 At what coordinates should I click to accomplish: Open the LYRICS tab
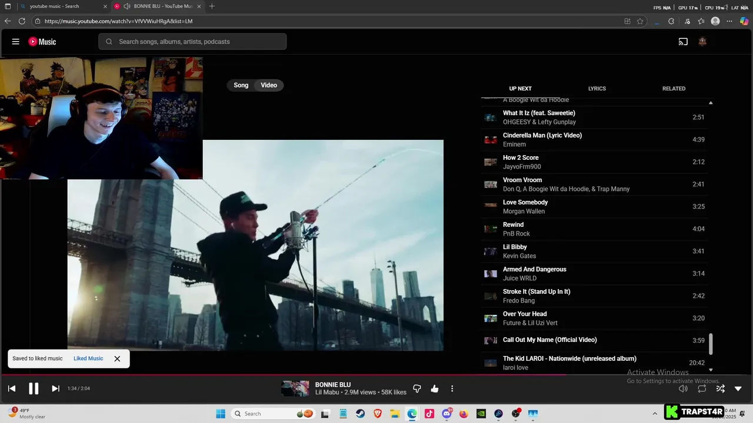click(x=597, y=89)
